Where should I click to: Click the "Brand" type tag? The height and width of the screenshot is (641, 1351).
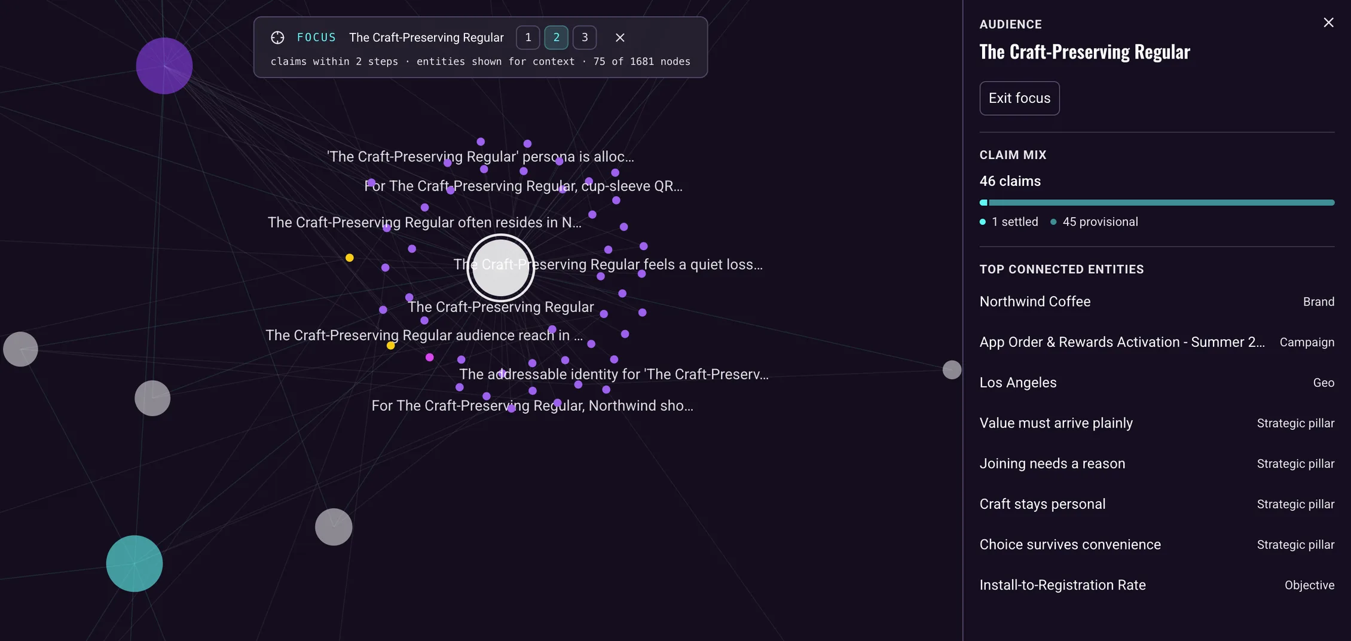1318,302
